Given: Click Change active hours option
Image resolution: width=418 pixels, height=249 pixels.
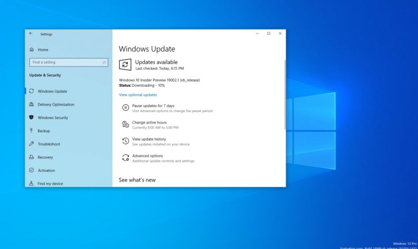Looking at the screenshot, I should (149, 123).
